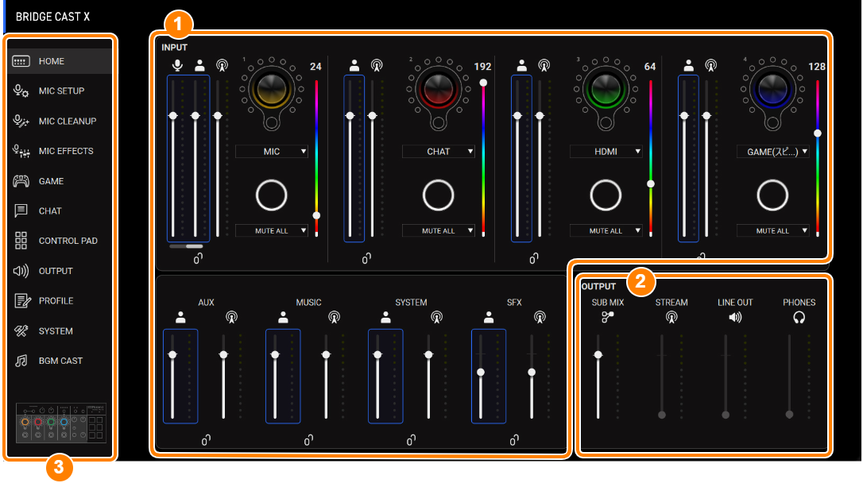Expand the MUTE ALL dropdown on CHAT channel
This screenshot has height=483, width=863.
pos(439,231)
